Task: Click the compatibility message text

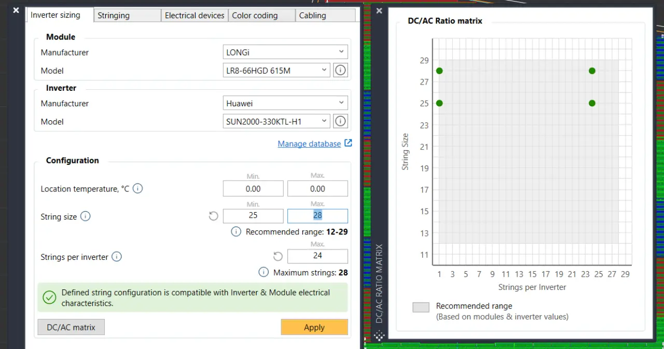Action: click(x=196, y=298)
